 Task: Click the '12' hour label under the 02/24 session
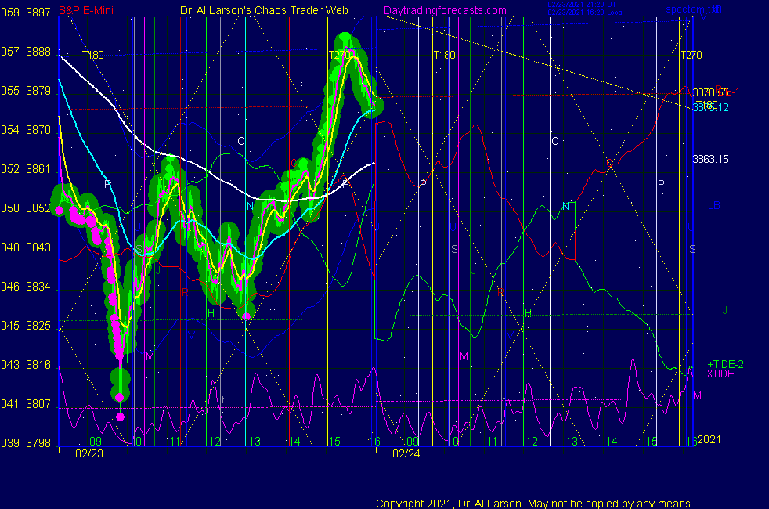click(x=532, y=442)
